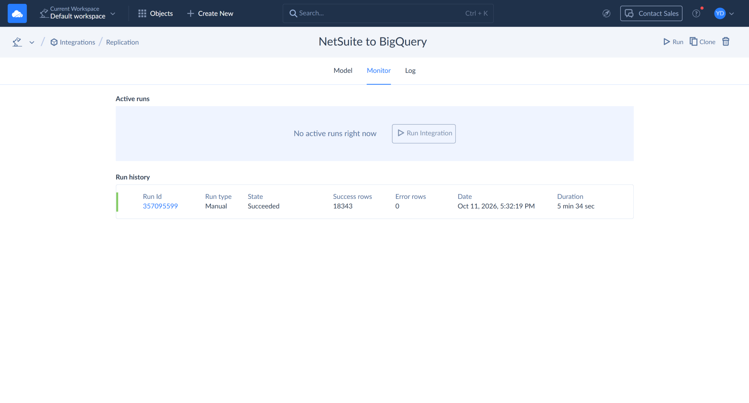Click duration 5 min 34 sec
Screen dimensions: 749x403
(x=576, y=206)
